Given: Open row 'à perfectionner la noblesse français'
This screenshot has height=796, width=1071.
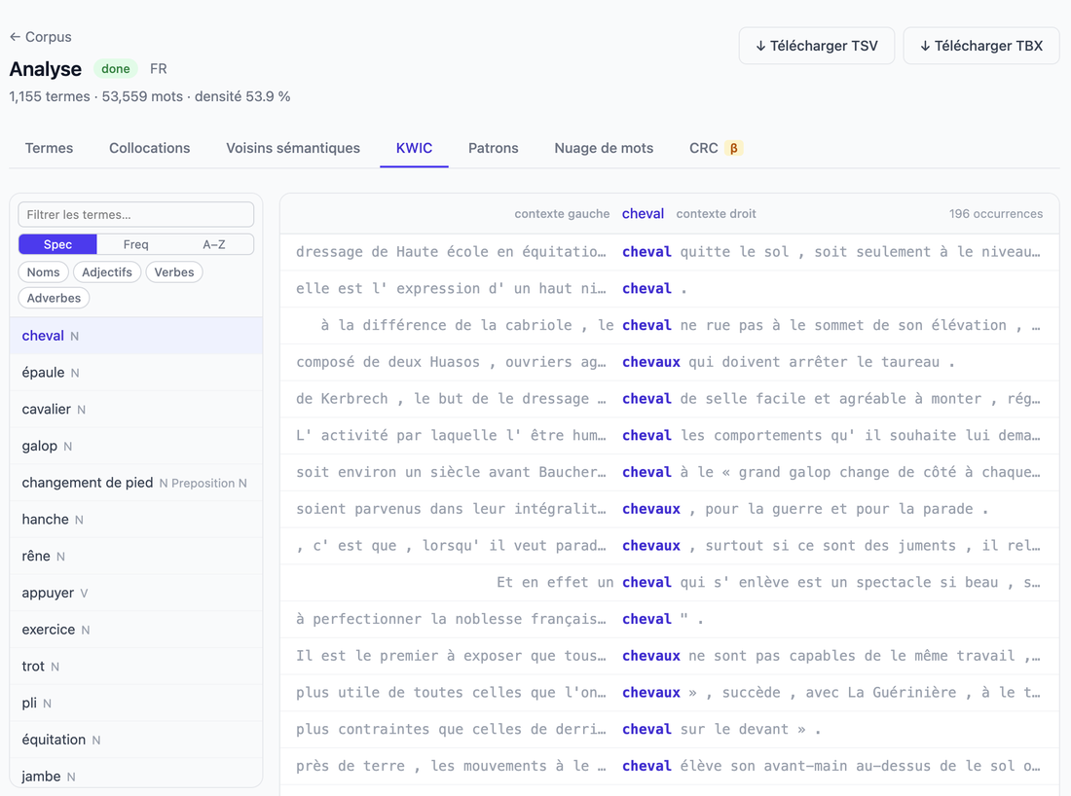Looking at the screenshot, I should 670,619.
